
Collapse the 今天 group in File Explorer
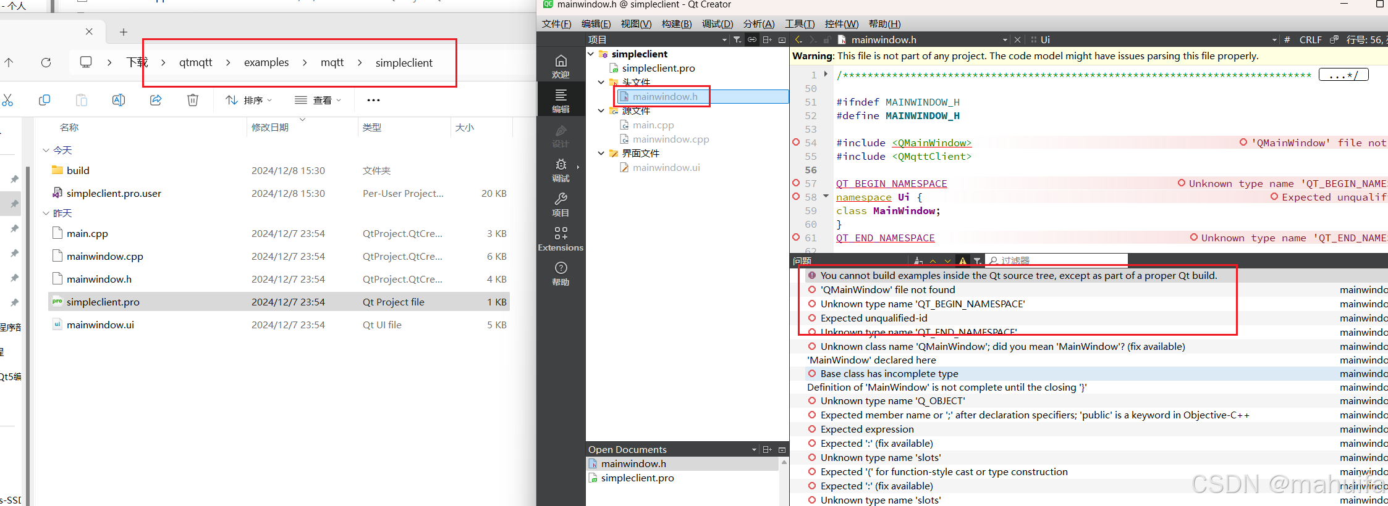pos(46,150)
